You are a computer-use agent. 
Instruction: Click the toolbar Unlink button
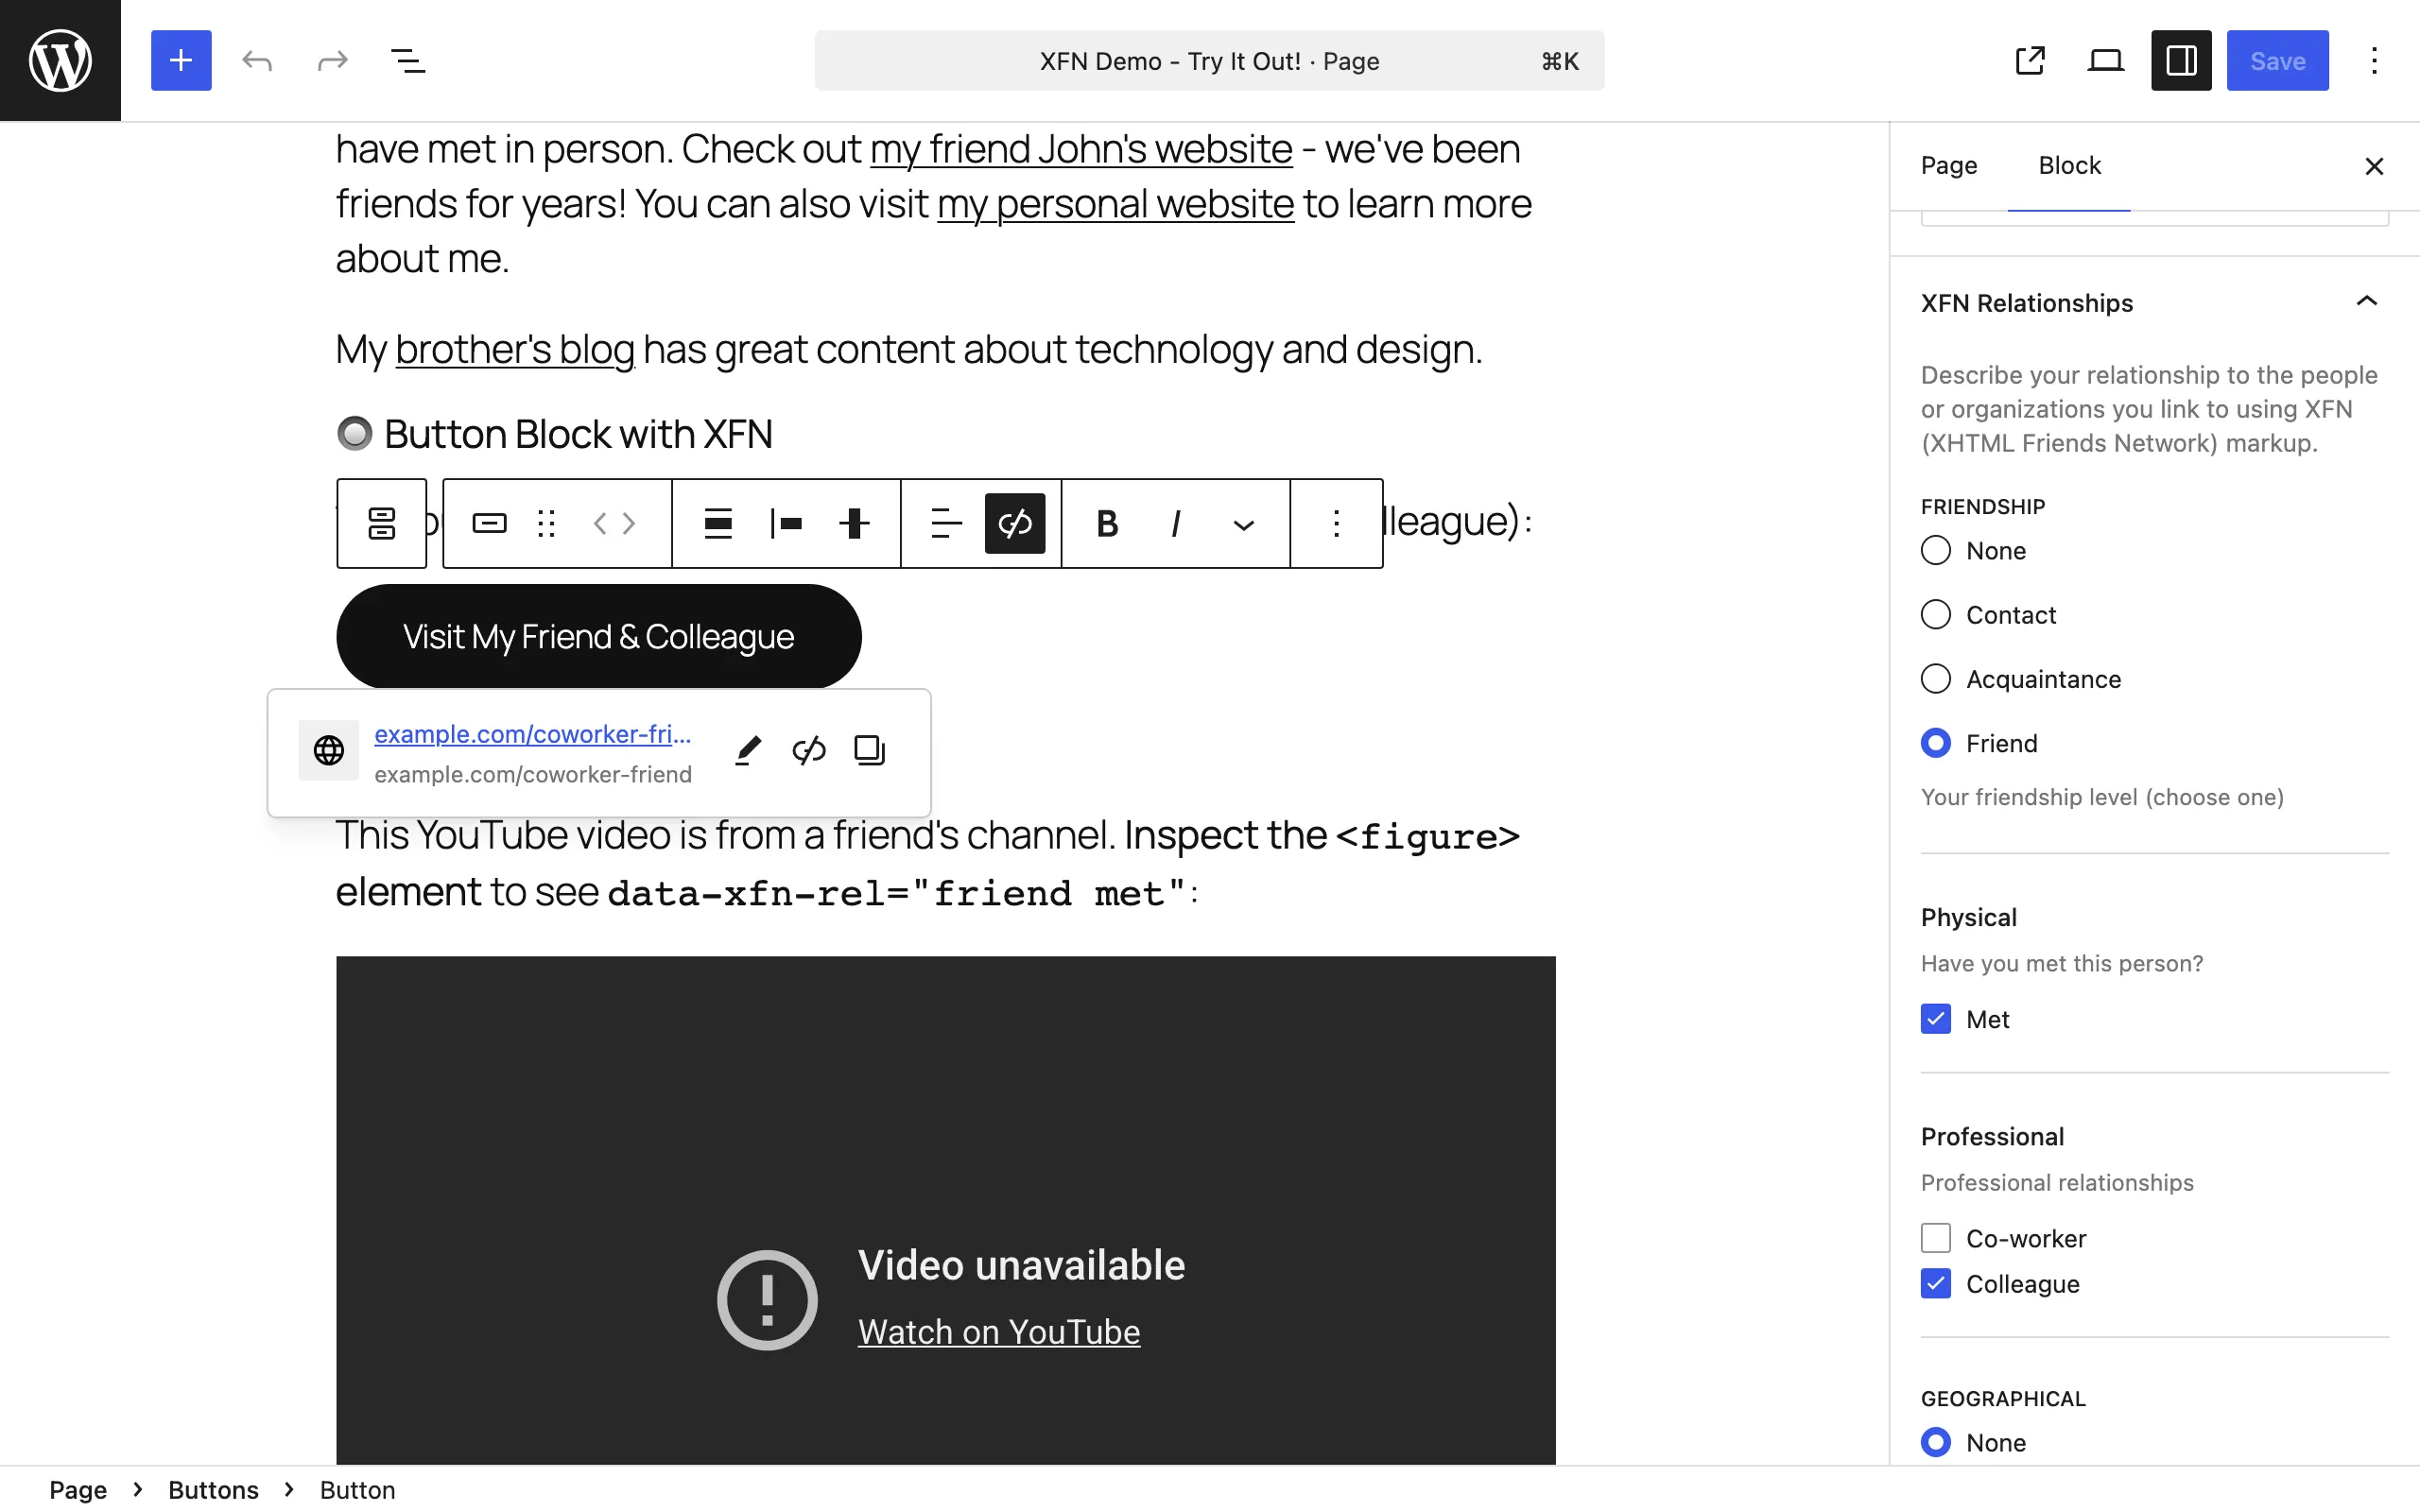coord(1015,523)
